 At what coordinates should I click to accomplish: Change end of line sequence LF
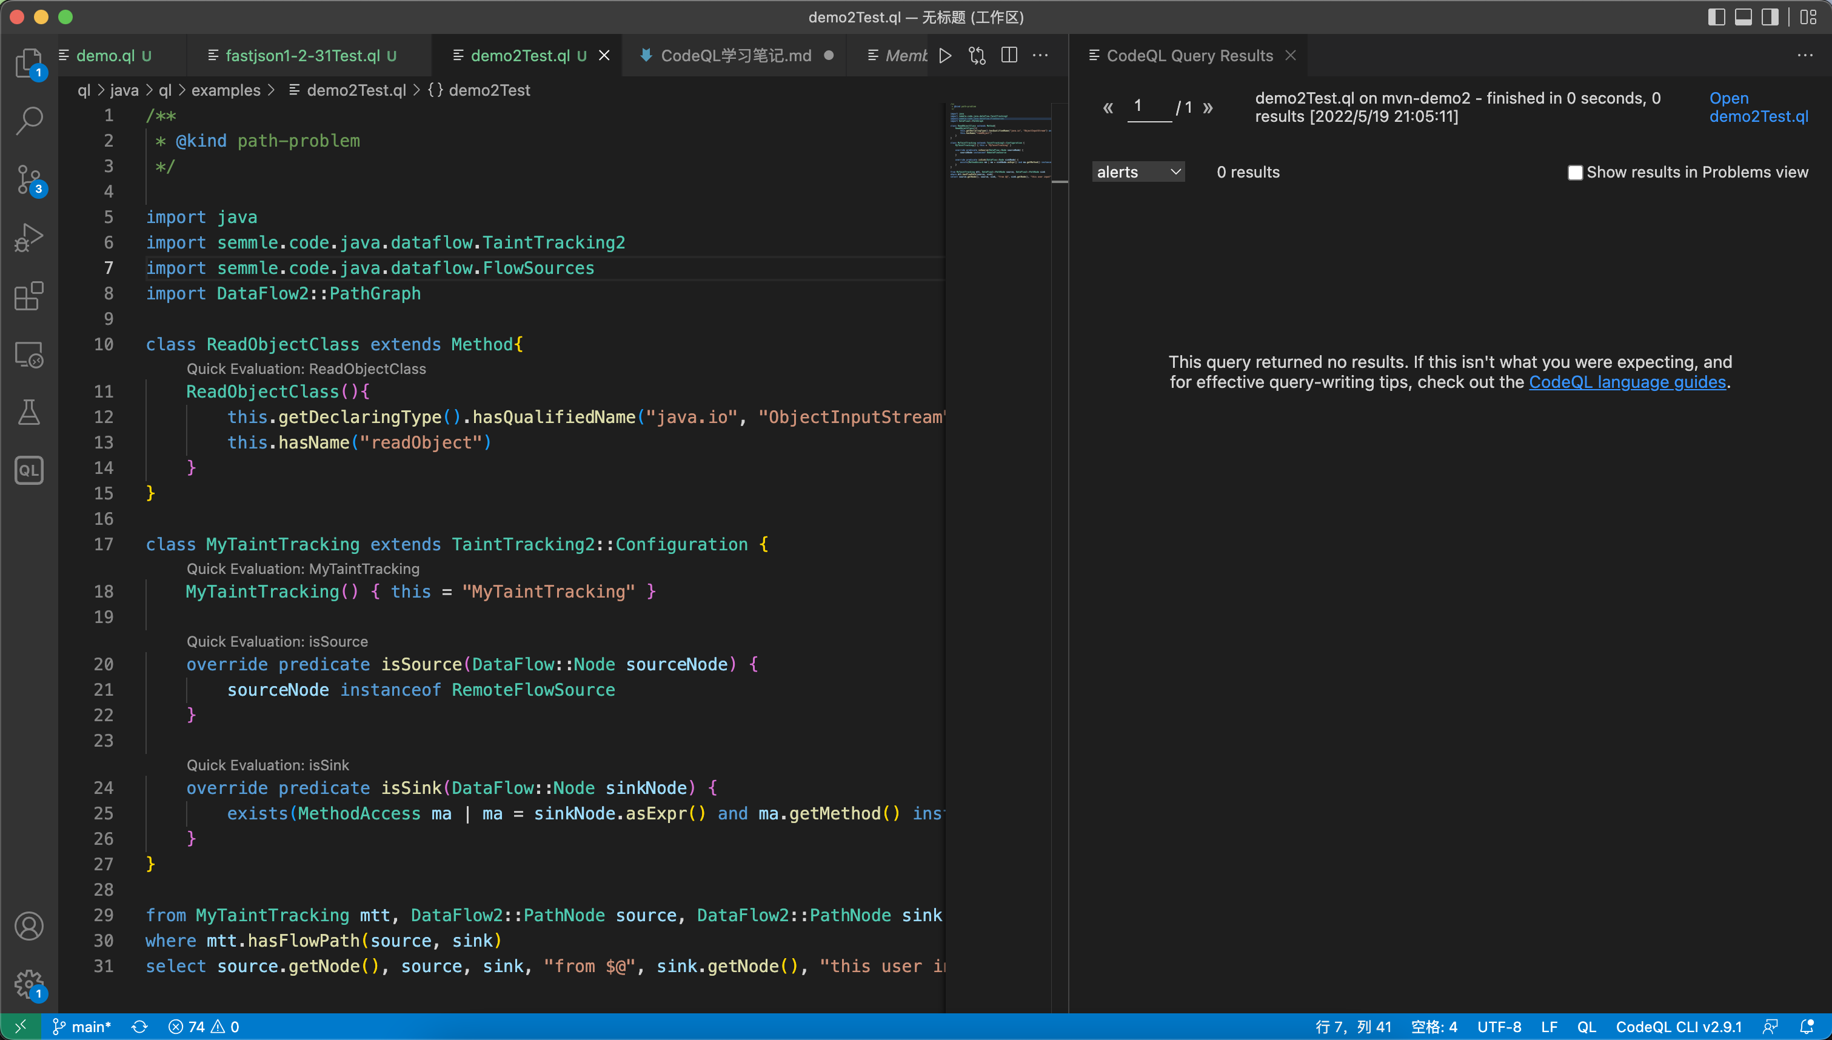pos(1549,1027)
